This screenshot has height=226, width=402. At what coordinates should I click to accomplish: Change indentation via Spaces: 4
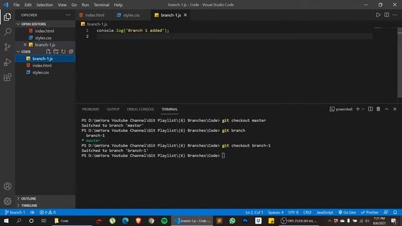276,212
